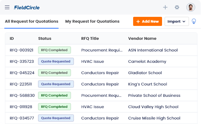This screenshot has width=201, height=124.
Task: Click RFQ Completed badge for RFQ-045224
Action: click(x=54, y=73)
